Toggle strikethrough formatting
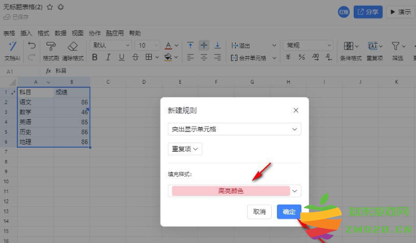Viewport: 416px width, 243px height. [135, 57]
